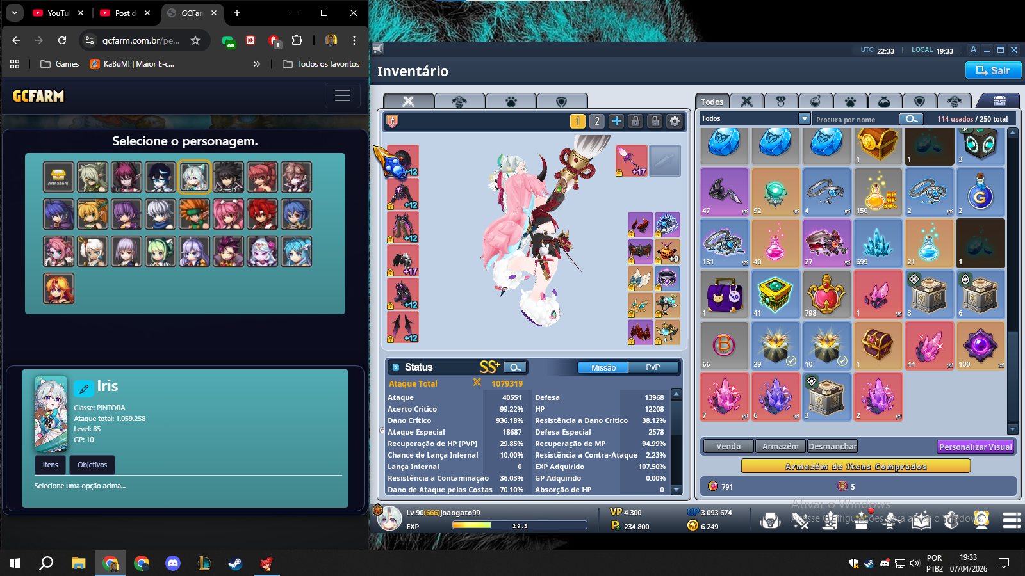Switch to the first YouTube browser tab

(58, 13)
